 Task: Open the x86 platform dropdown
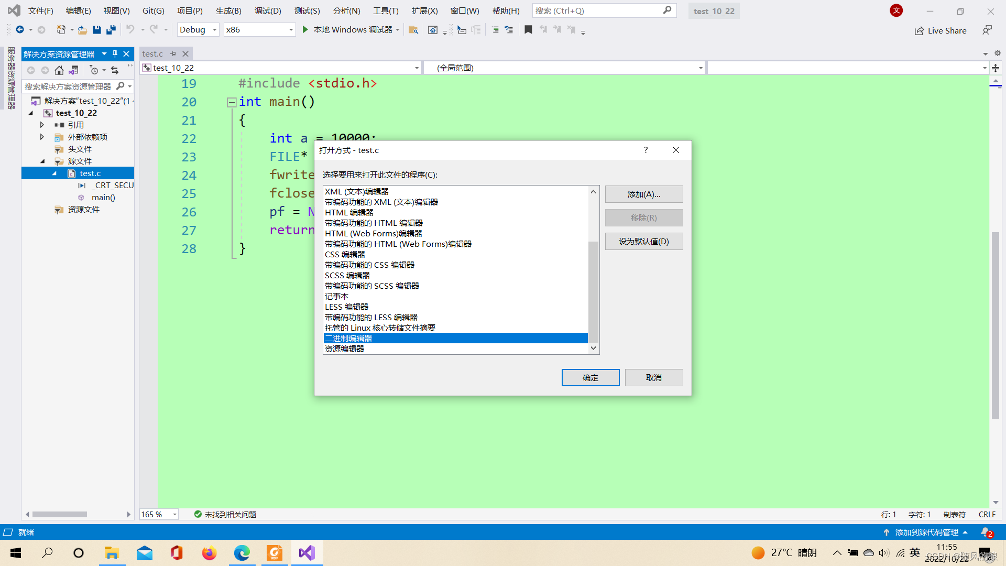(291, 30)
